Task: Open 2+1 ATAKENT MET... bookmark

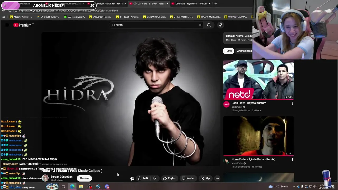Action: (x=182, y=17)
